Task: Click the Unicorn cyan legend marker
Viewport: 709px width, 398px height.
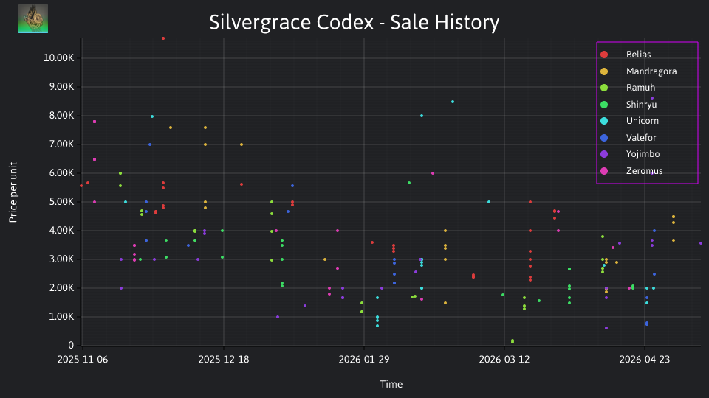Action: (604, 121)
